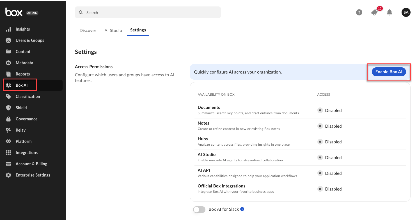Open the notifications bell icon
The width and height of the screenshot is (417, 220).
tap(389, 12)
